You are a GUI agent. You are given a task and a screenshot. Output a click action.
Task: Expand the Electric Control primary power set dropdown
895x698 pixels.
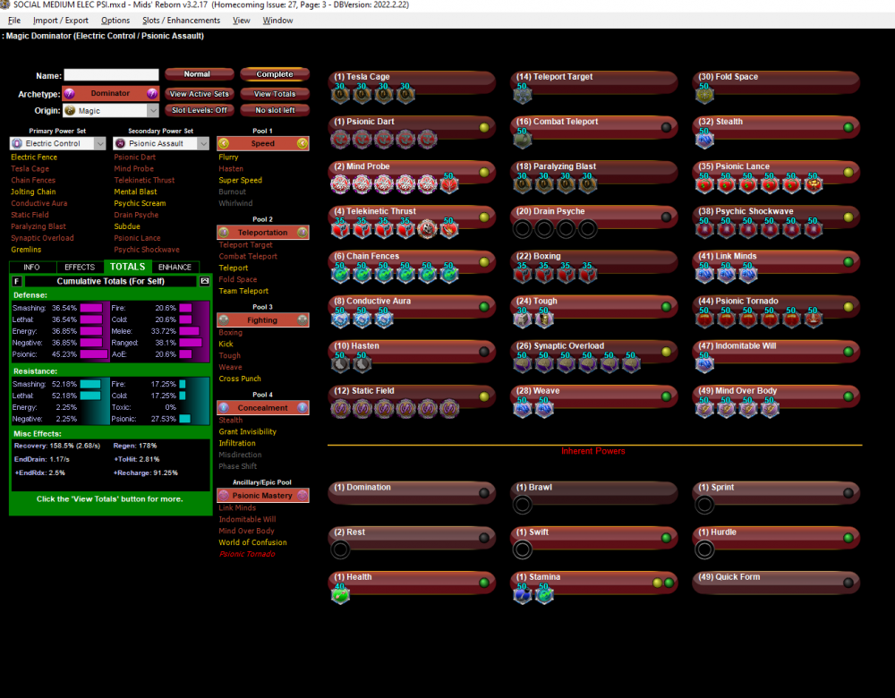pyautogui.click(x=59, y=143)
